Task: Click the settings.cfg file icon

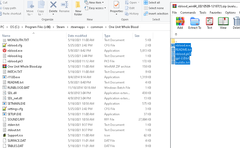Action: click(5, 109)
